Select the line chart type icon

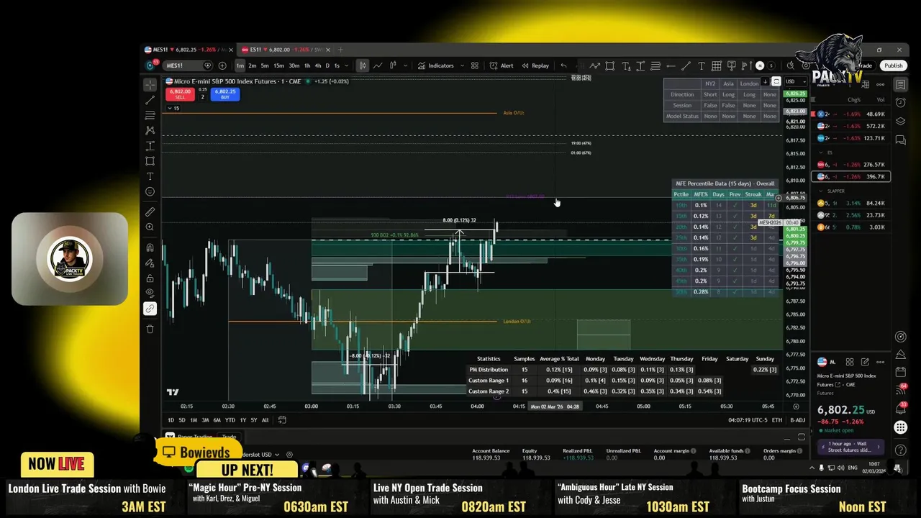click(378, 65)
